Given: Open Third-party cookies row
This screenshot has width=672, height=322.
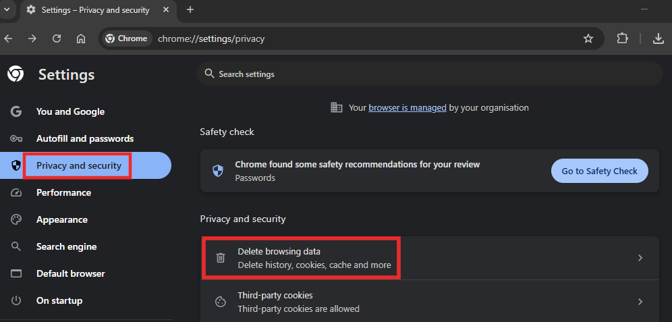Looking at the screenshot, I should (429, 302).
